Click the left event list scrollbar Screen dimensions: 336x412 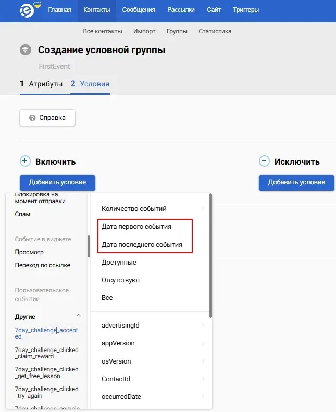(x=89, y=246)
